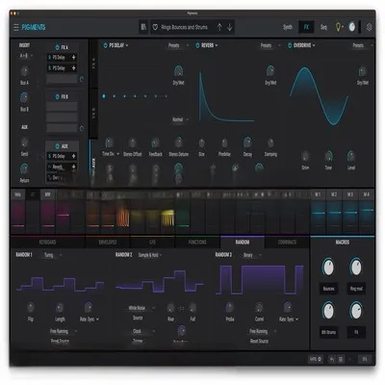This screenshot has width=385, height=385.
Task: Toggle FX A bus power button
Action: pyautogui.click(x=57, y=47)
